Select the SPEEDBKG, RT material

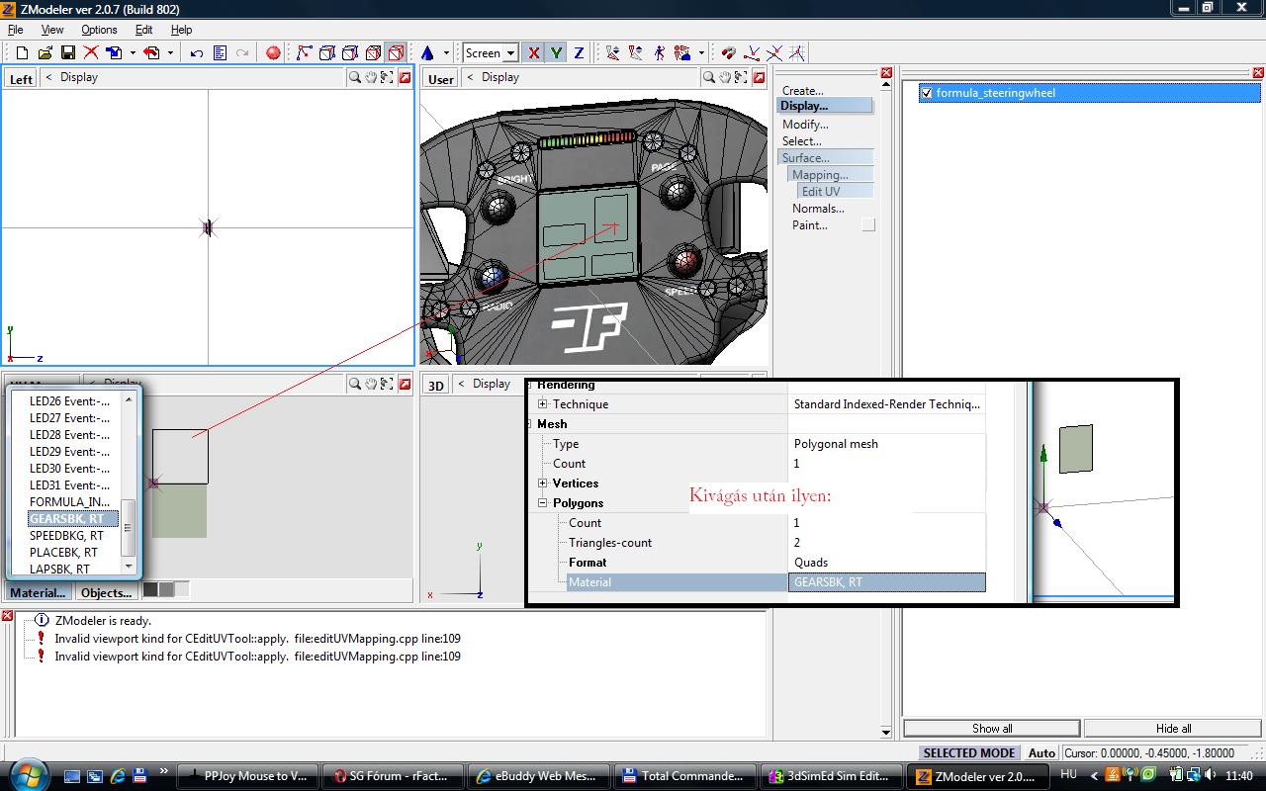point(66,535)
